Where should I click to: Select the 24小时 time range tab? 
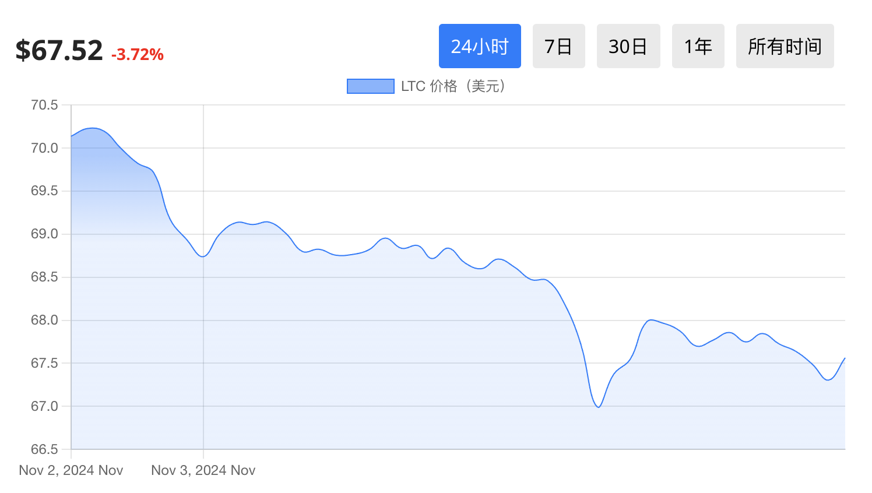tap(479, 46)
